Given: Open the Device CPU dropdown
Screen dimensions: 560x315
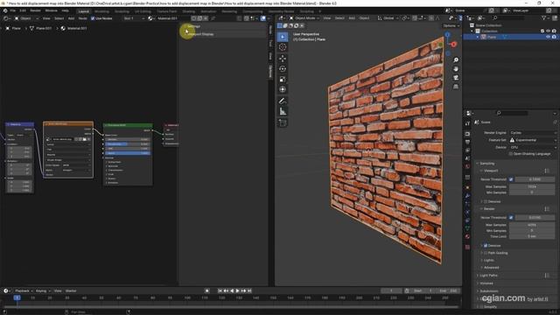Looking at the screenshot, I should click(533, 147).
